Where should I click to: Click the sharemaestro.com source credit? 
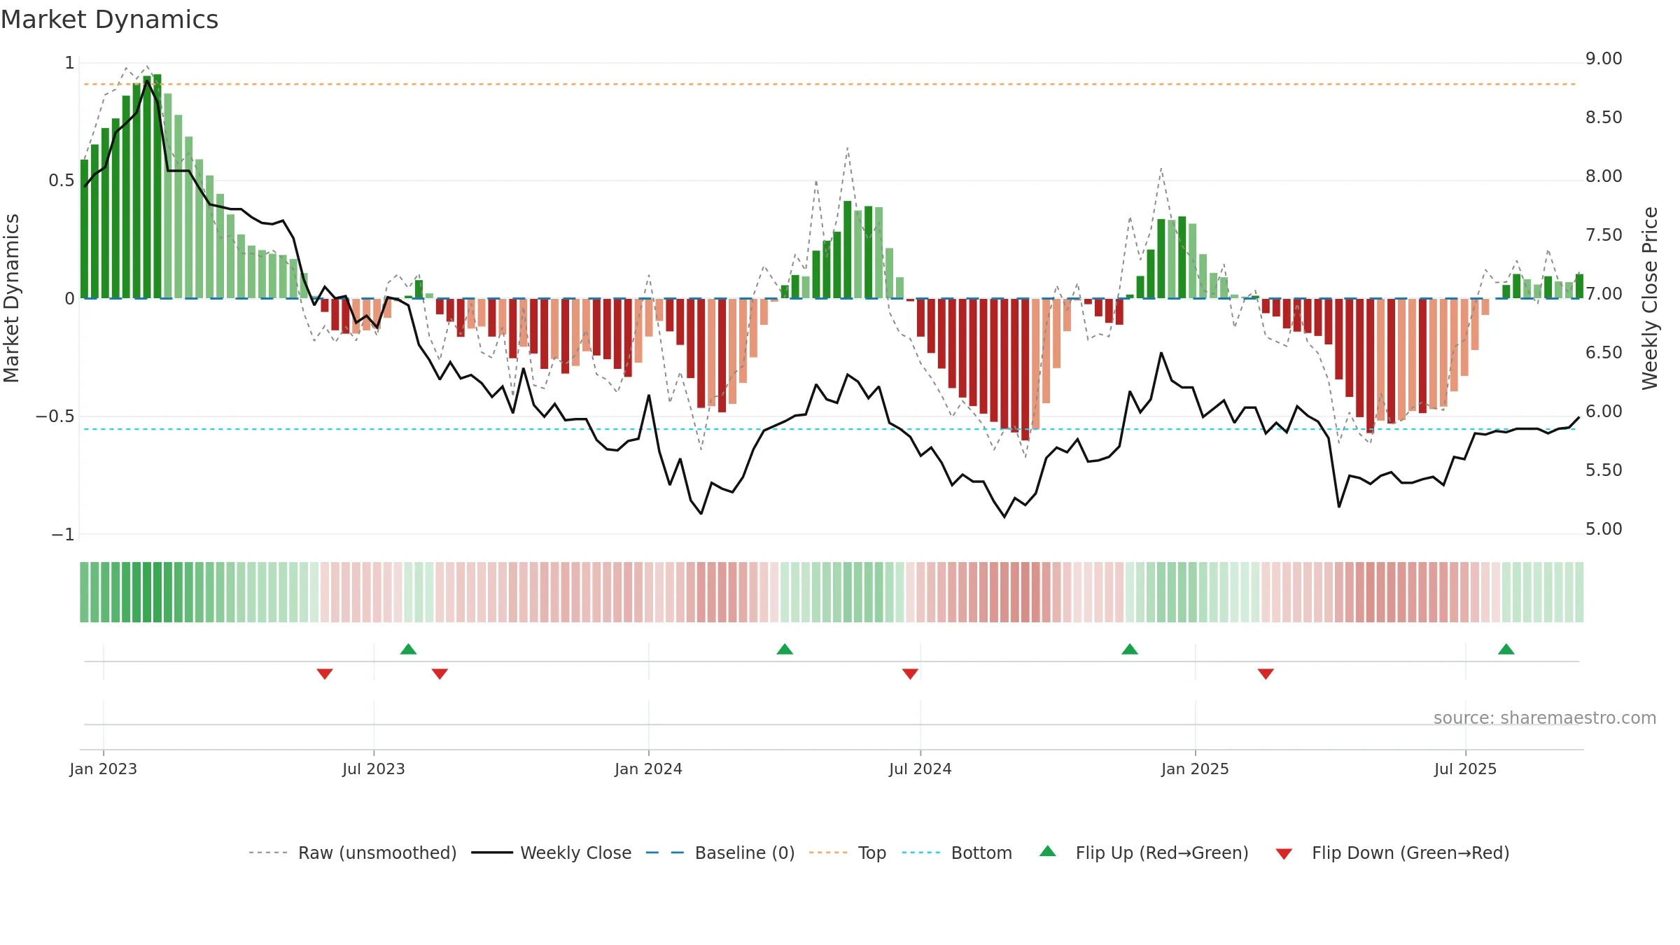[x=1545, y=717]
